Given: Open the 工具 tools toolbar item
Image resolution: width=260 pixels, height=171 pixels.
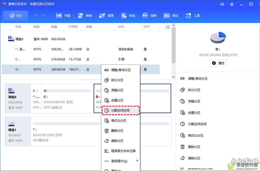Looking at the screenshot, I should tap(193, 15).
